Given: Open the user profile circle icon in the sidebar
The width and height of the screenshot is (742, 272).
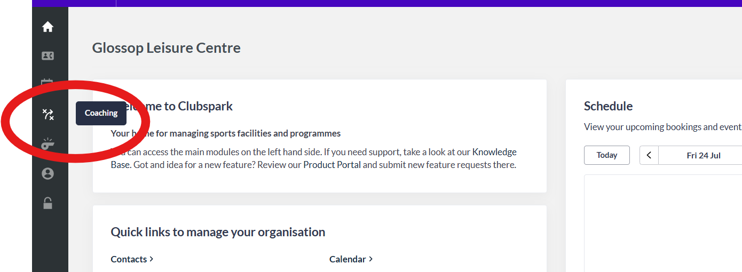Looking at the screenshot, I should [x=48, y=173].
